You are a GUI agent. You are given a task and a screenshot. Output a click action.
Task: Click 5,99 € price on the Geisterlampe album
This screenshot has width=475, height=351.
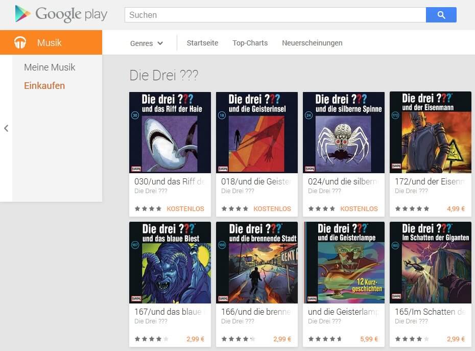(x=369, y=339)
